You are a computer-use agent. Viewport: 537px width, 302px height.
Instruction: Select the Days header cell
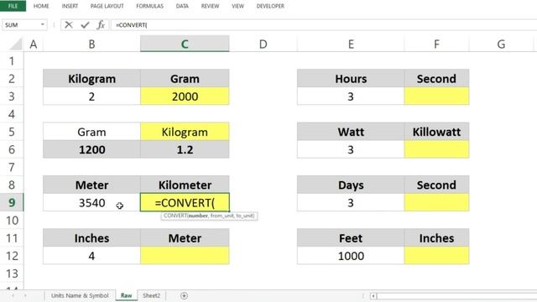pos(351,185)
